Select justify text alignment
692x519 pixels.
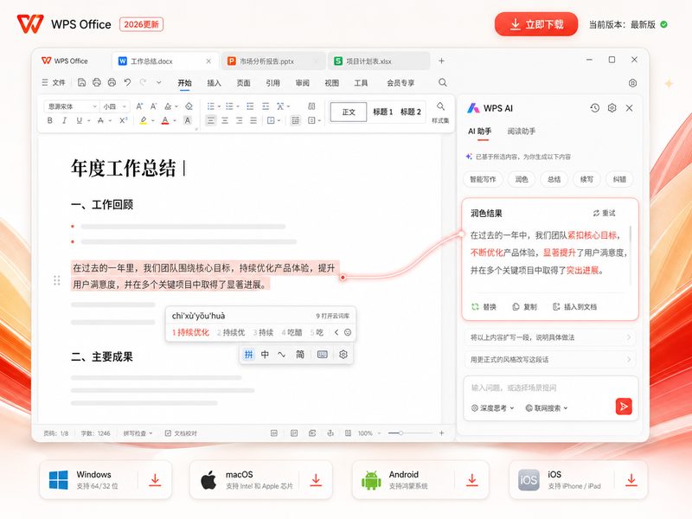coord(253,120)
